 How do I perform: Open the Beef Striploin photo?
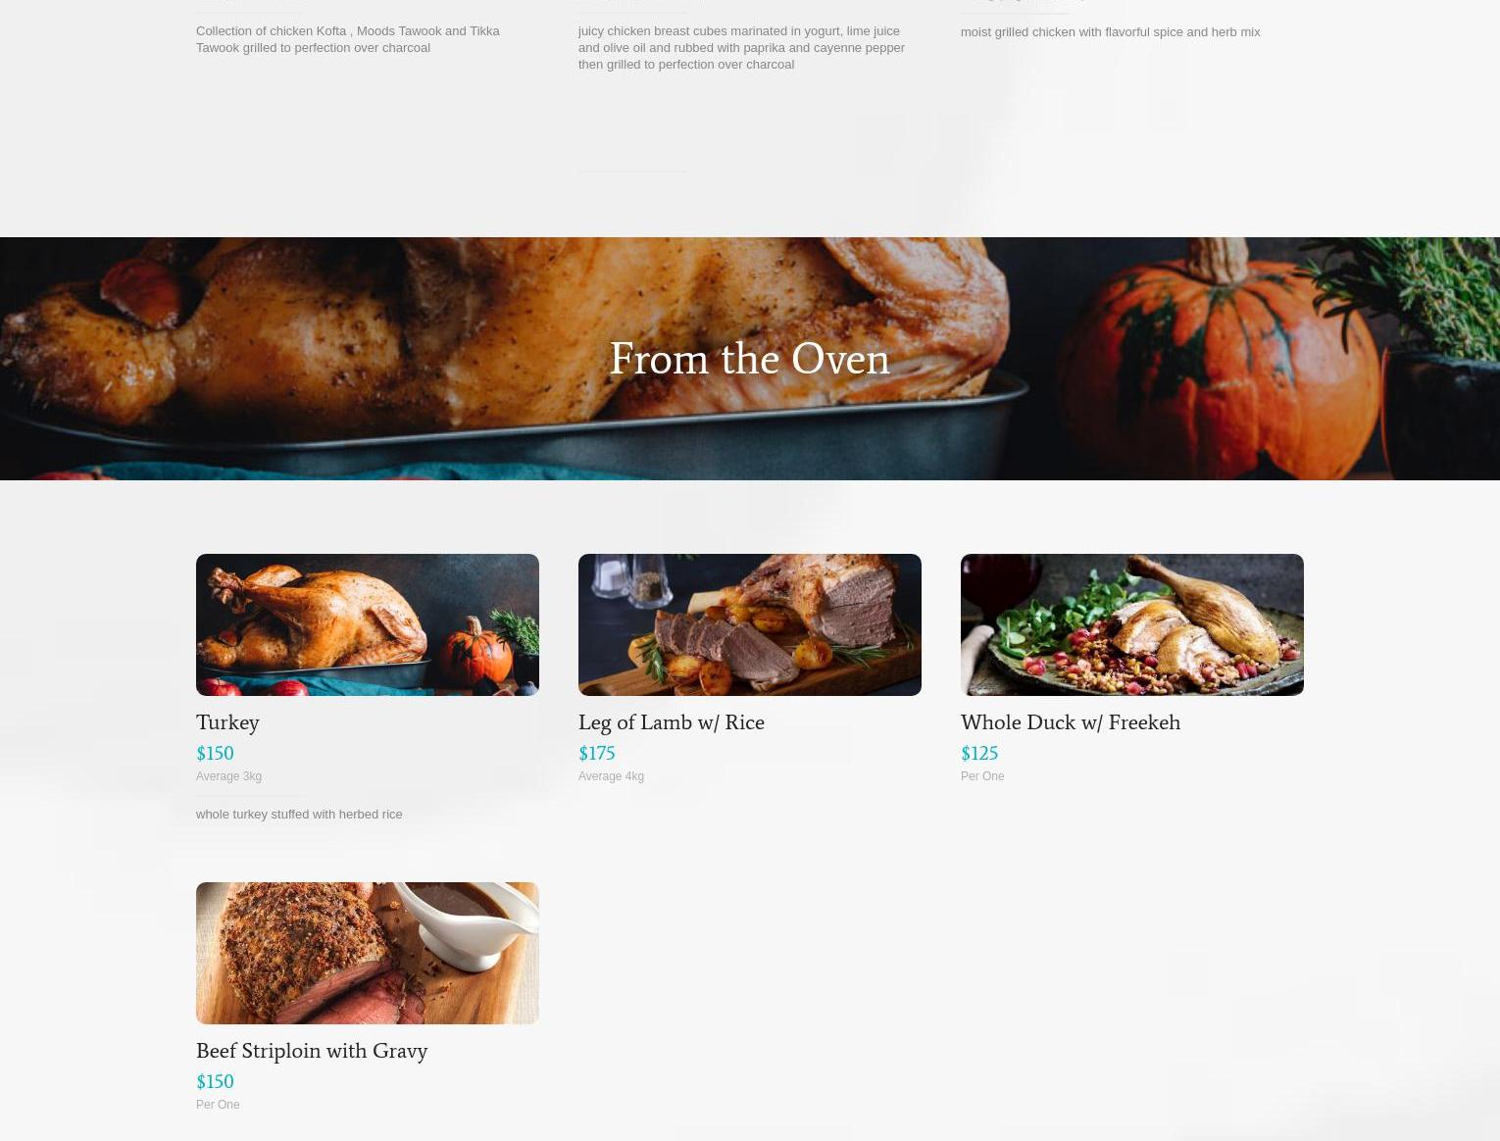[368, 953]
